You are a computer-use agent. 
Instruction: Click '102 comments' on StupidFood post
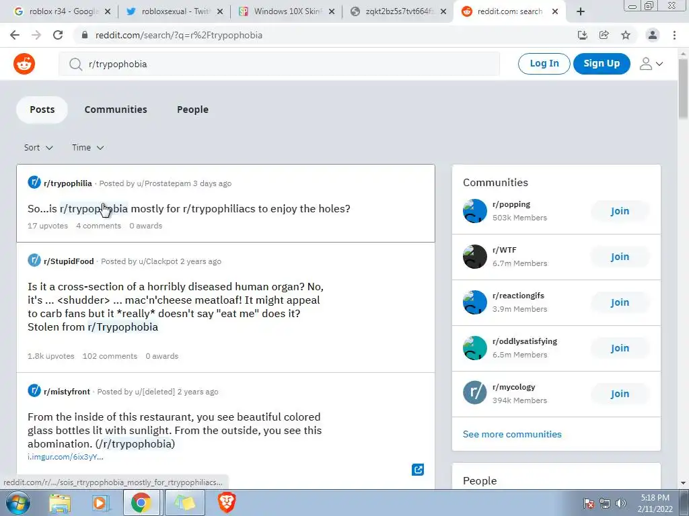[x=110, y=356]
